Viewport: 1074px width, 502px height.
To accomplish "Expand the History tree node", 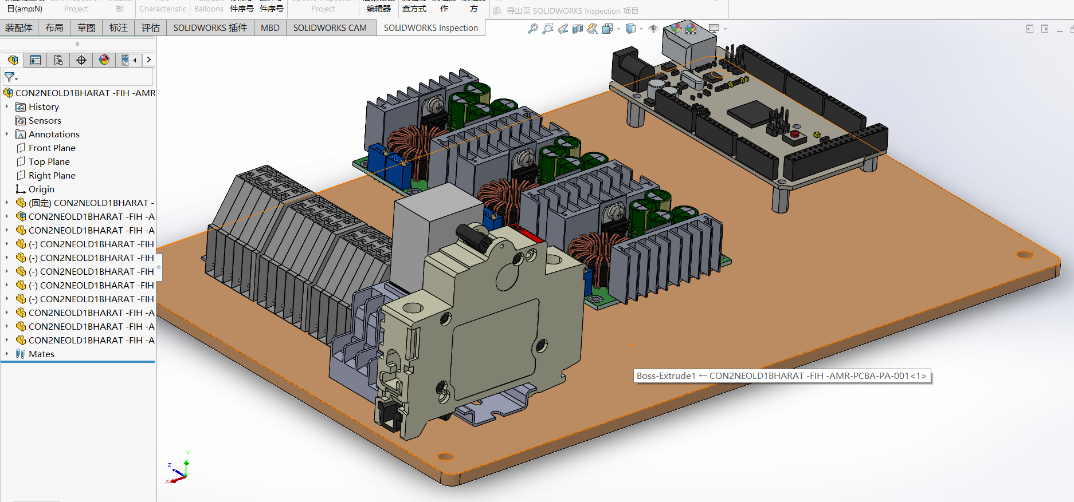I will click(7, 106).
